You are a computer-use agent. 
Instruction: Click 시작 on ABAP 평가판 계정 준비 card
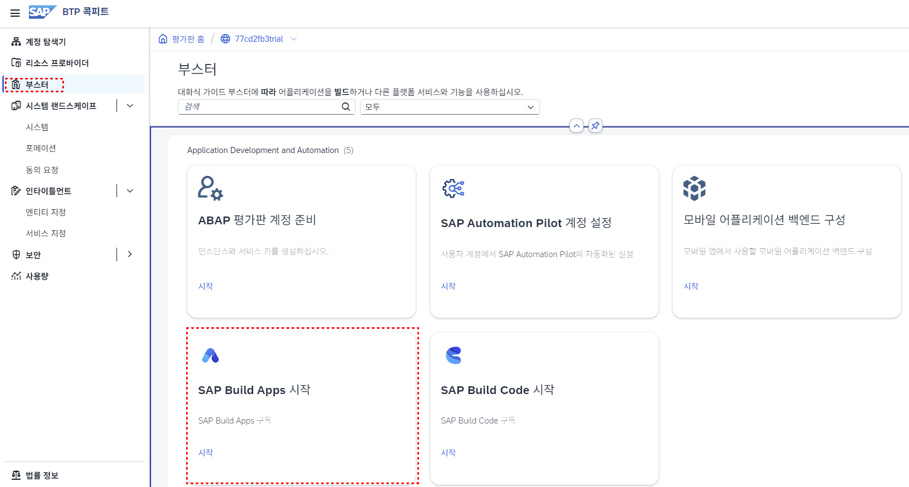[x=206, y=286]
